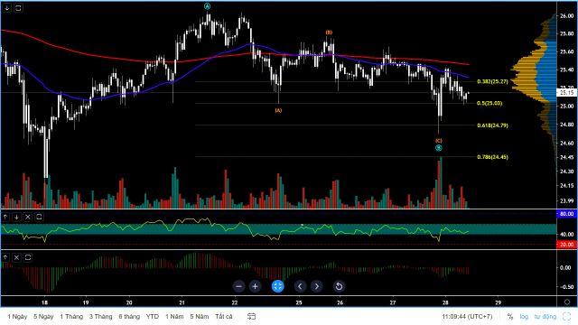Screen dimensions: 578x325
Task: Maximize the MACD histogram pane
Action: click(x=28, y=257)
